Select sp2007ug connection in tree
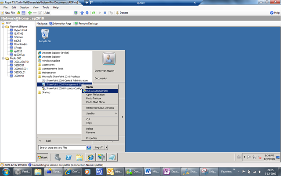This screenshot has width=281, height=176. pyautogui.click(x=17, y=55)
